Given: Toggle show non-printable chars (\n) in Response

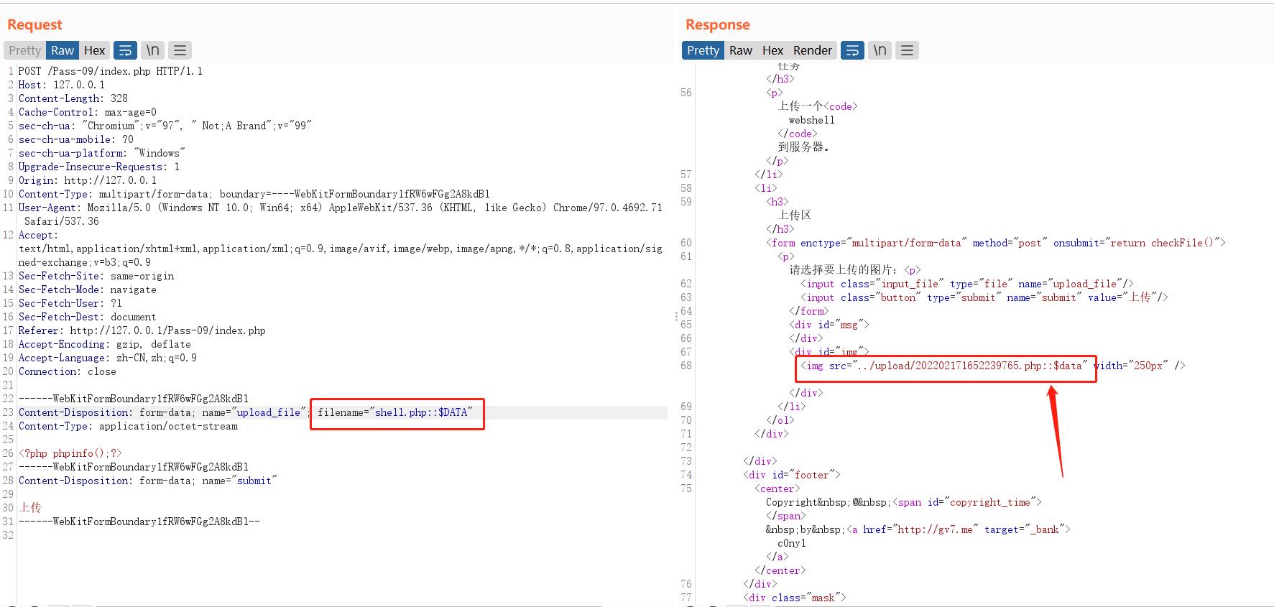Looking at the screenshot, I should pyautogui.click(x=880, y=50).
